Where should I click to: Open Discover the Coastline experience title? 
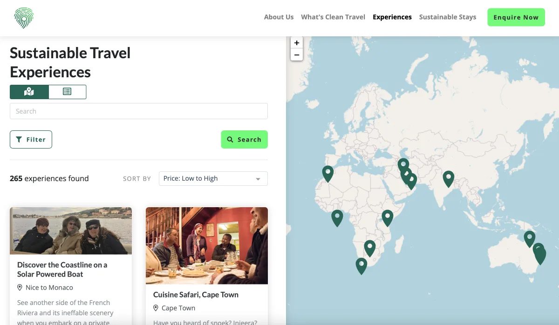62,270
